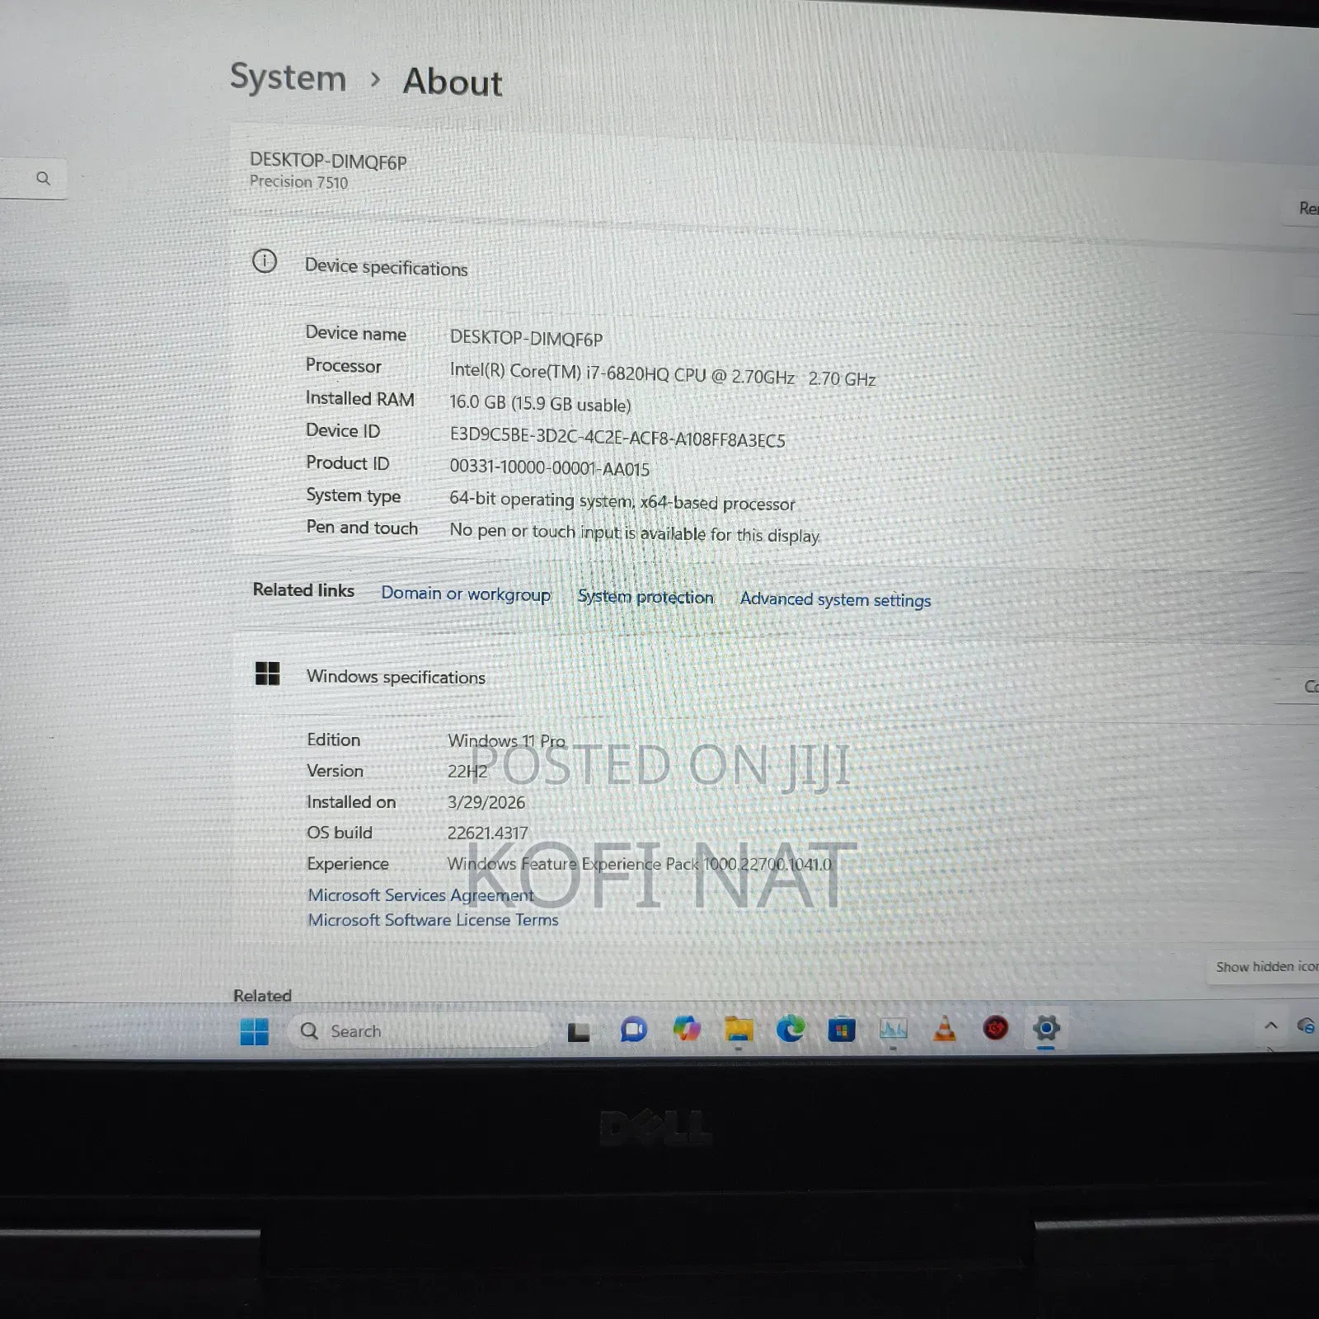Click the Settings gear on the taskbar
Viewport: 1319px width, 1319px height.
coord(1046,1028)
